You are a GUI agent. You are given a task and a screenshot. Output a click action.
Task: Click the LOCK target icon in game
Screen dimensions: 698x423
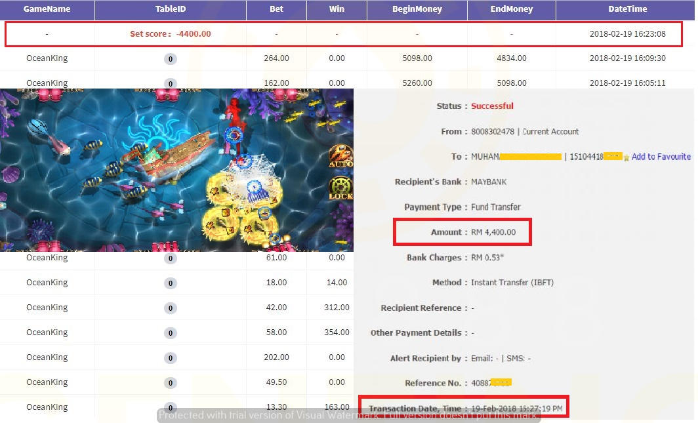click(340, 189)
